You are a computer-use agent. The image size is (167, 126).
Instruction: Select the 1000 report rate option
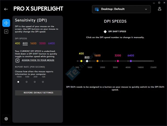click(18, 82)
